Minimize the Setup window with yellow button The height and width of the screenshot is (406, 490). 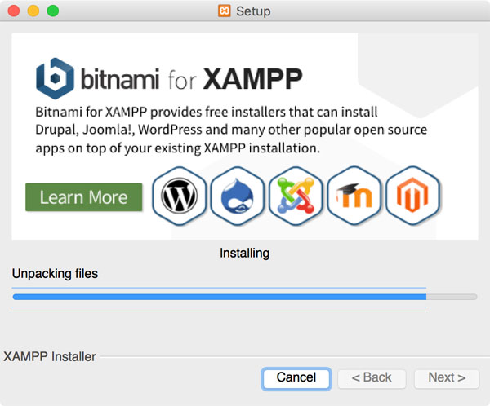33,11
